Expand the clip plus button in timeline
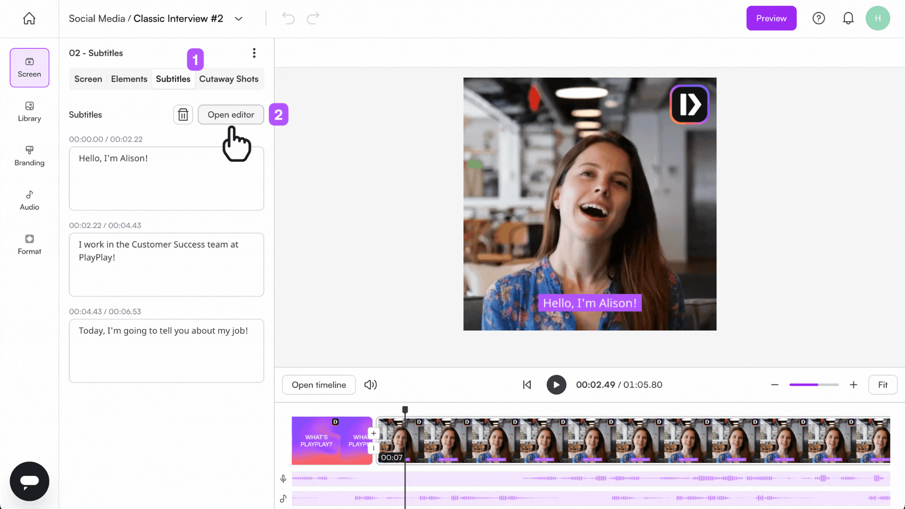Viewport: 905px width, 509px height. tap(373, 433)
